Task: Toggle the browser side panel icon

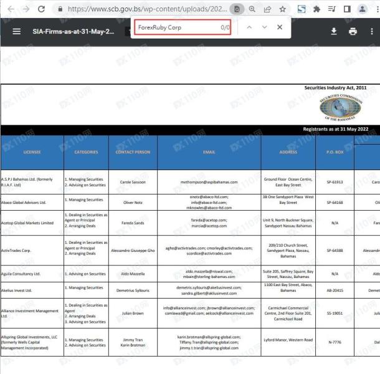Action: point(347,9)
